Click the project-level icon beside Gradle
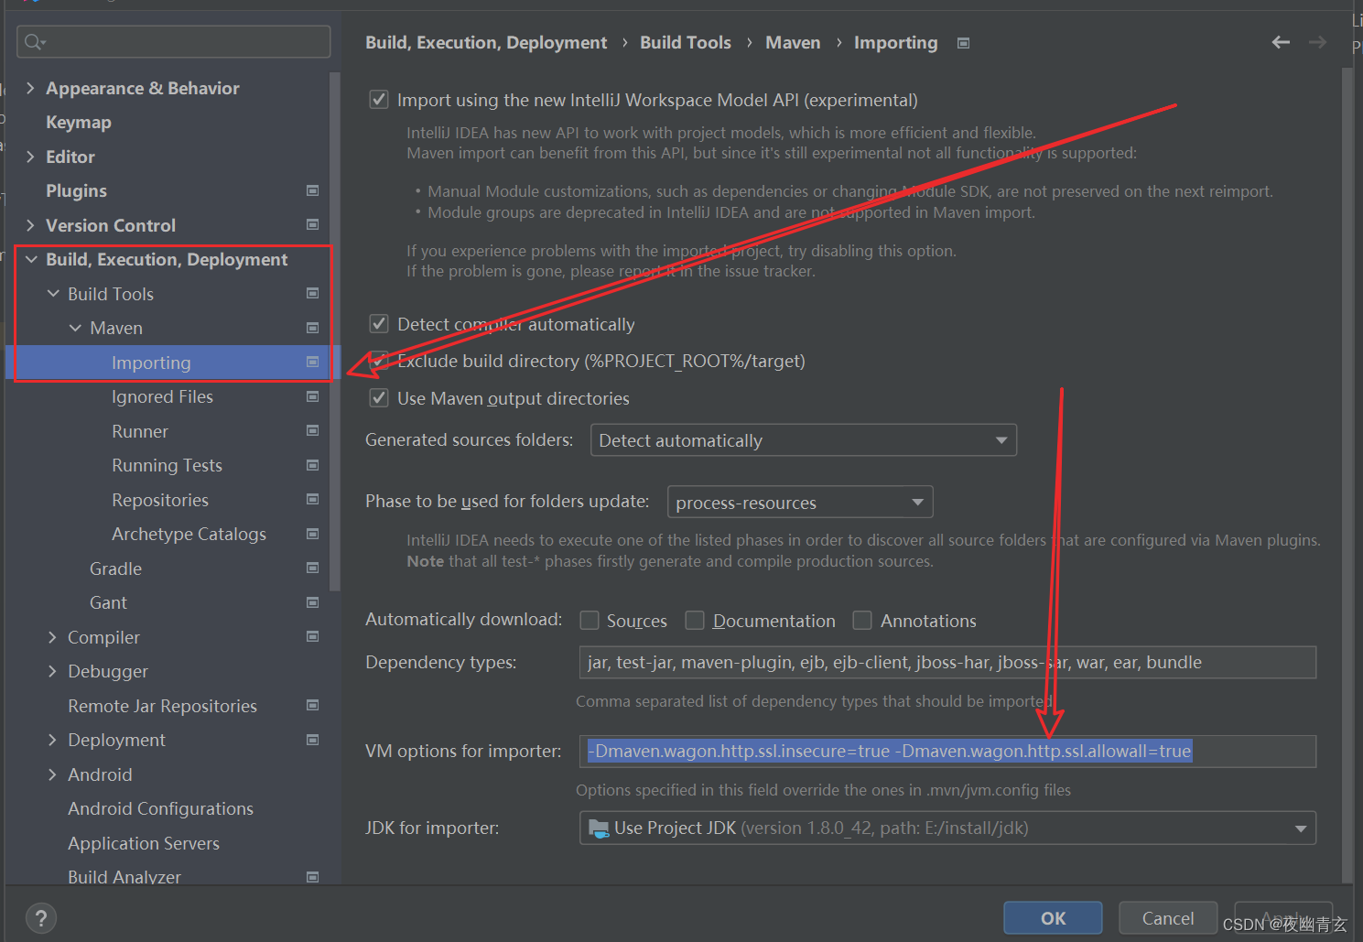This screenshot has height=942, width=1363. [312, 568]
